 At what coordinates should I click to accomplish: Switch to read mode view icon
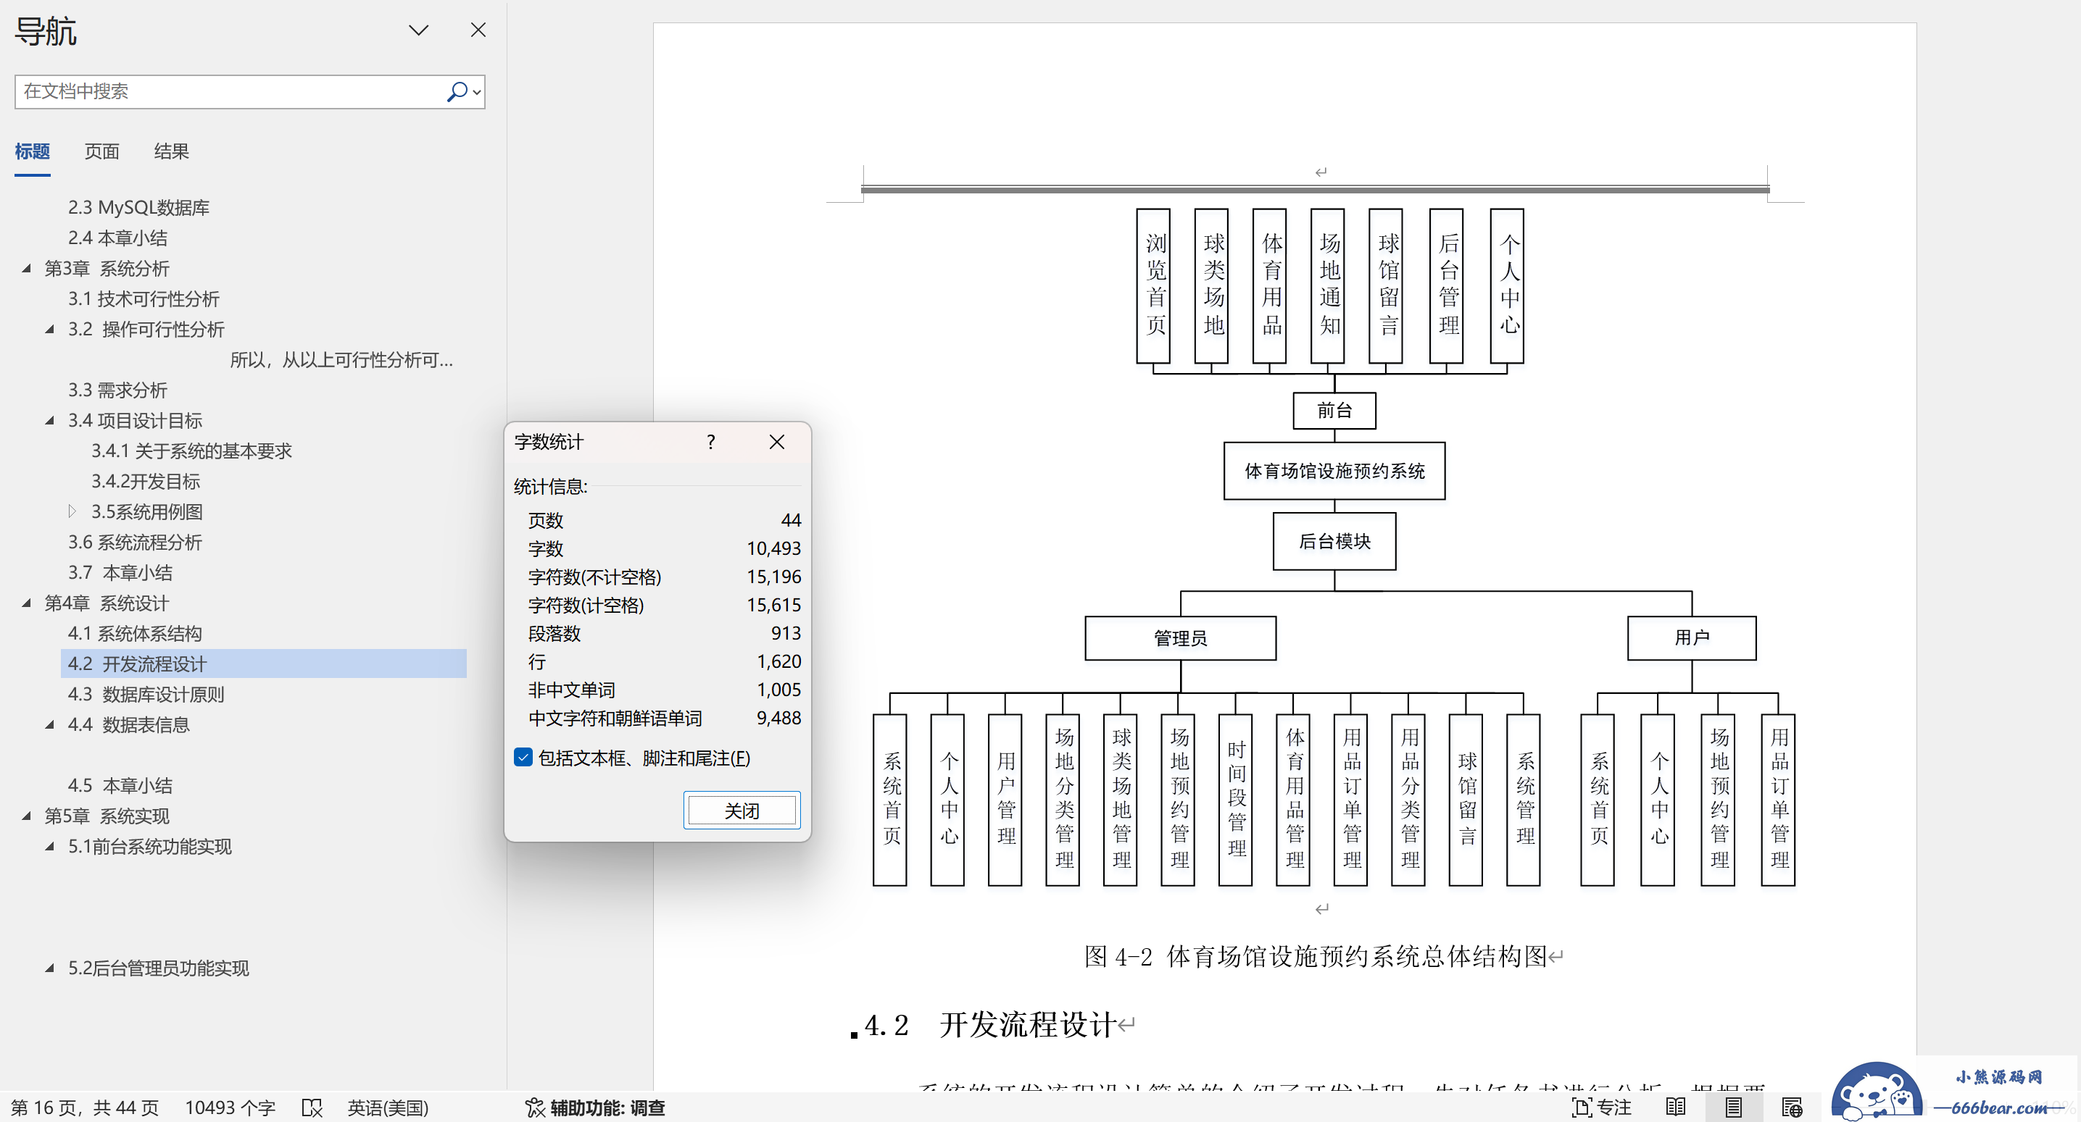(x=1676, y=1108)
